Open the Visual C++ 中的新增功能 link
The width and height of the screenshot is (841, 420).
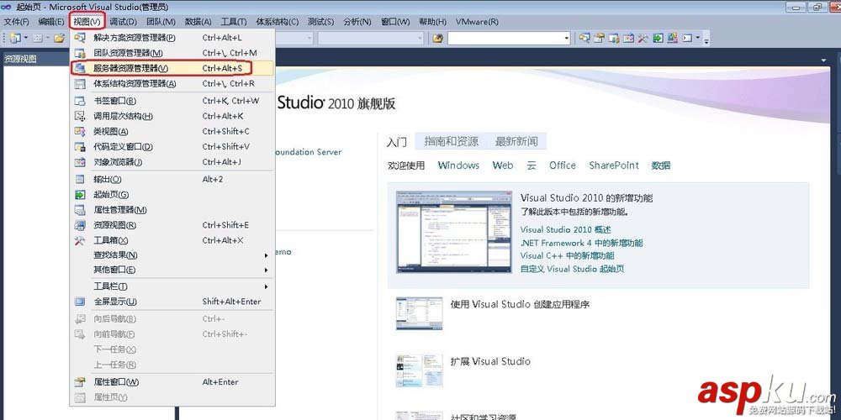567,255
